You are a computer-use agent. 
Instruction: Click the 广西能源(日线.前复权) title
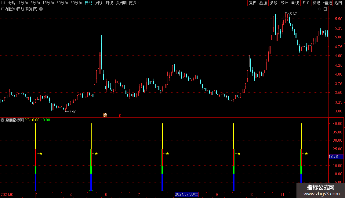tap(19, 9)
